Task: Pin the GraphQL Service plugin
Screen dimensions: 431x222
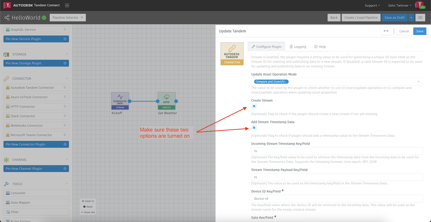Action: pyautogui.click(x=65, y=30)
